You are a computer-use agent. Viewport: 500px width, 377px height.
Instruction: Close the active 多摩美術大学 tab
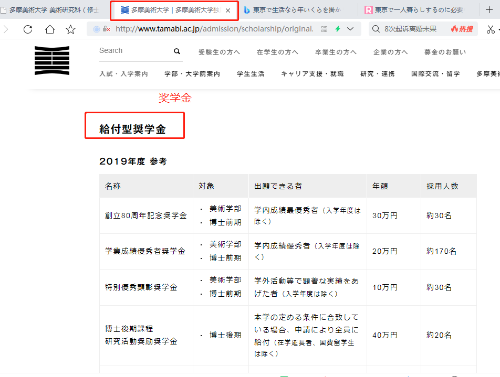[228, 10]
